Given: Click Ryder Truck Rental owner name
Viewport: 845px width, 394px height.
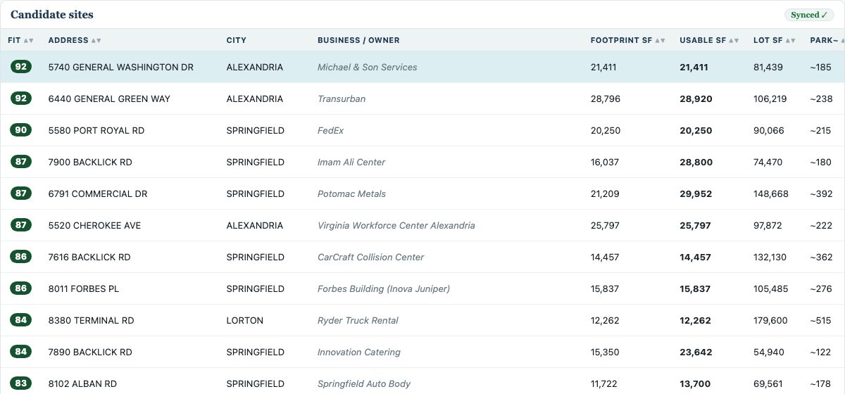Looking at the screenshot, I should (358, 321).
